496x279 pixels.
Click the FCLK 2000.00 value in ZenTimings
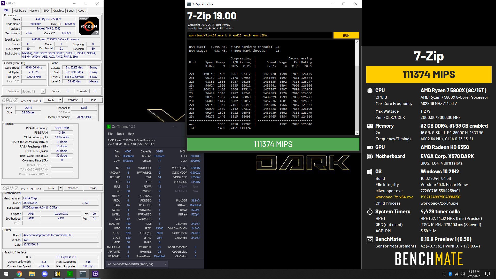(x=195, y=156)
